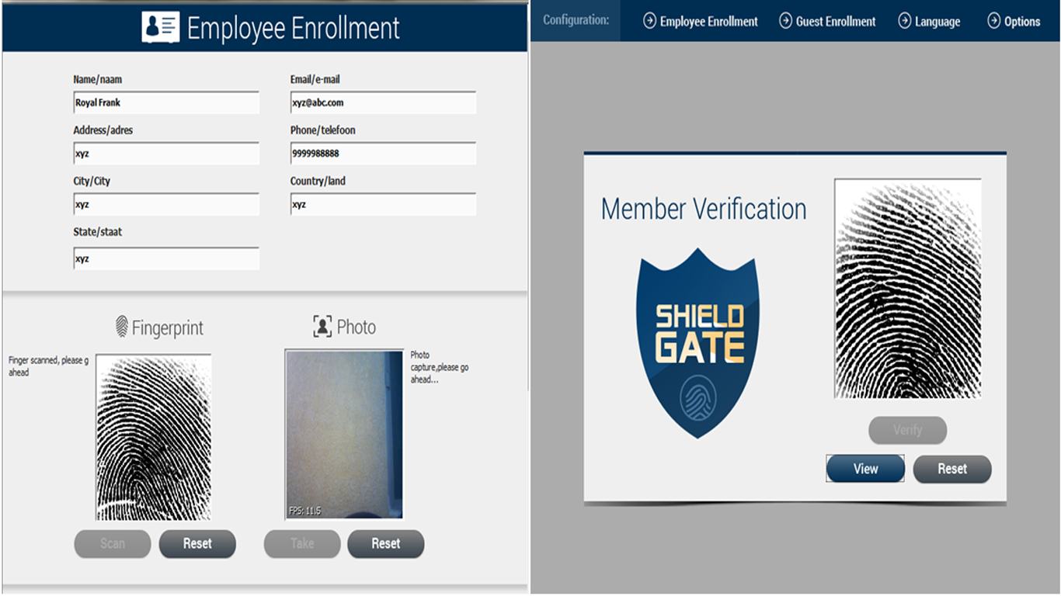Click the Name/naam label

(x=98, y=79)
